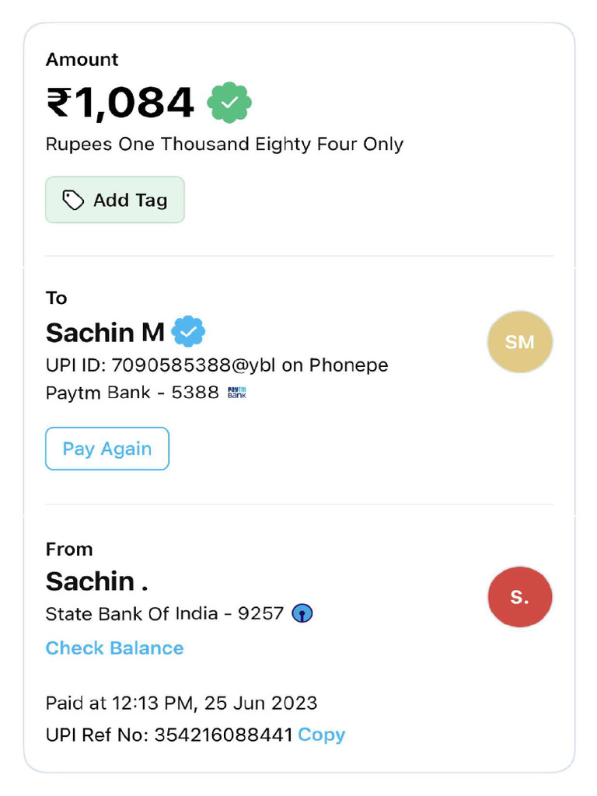
Task: Click the Paytm Bank - 5388 account text
Action: coord(132,393)
